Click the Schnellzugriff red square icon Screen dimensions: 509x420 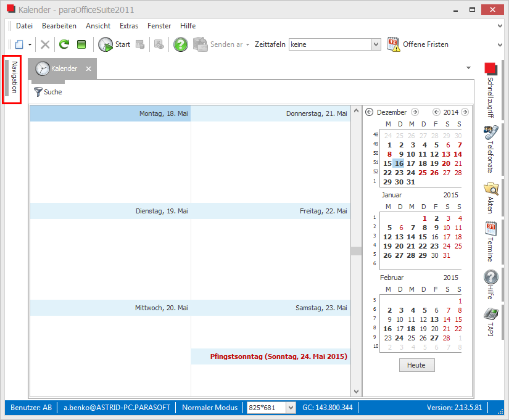click(x=490, y=69)
